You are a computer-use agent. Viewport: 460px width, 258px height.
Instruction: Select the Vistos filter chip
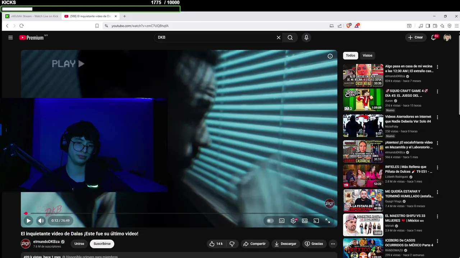367,56
